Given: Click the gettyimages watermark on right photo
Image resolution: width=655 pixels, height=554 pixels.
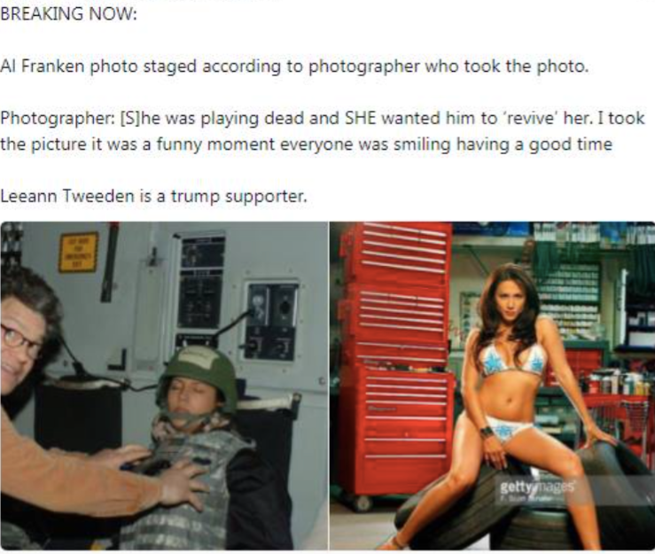Looking at the screenshot, I should [x=537, y=488].
